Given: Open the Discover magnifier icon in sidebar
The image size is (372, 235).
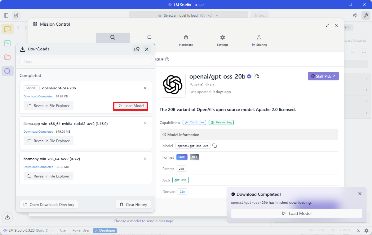Looking at the screenshot, I should 8,71.
